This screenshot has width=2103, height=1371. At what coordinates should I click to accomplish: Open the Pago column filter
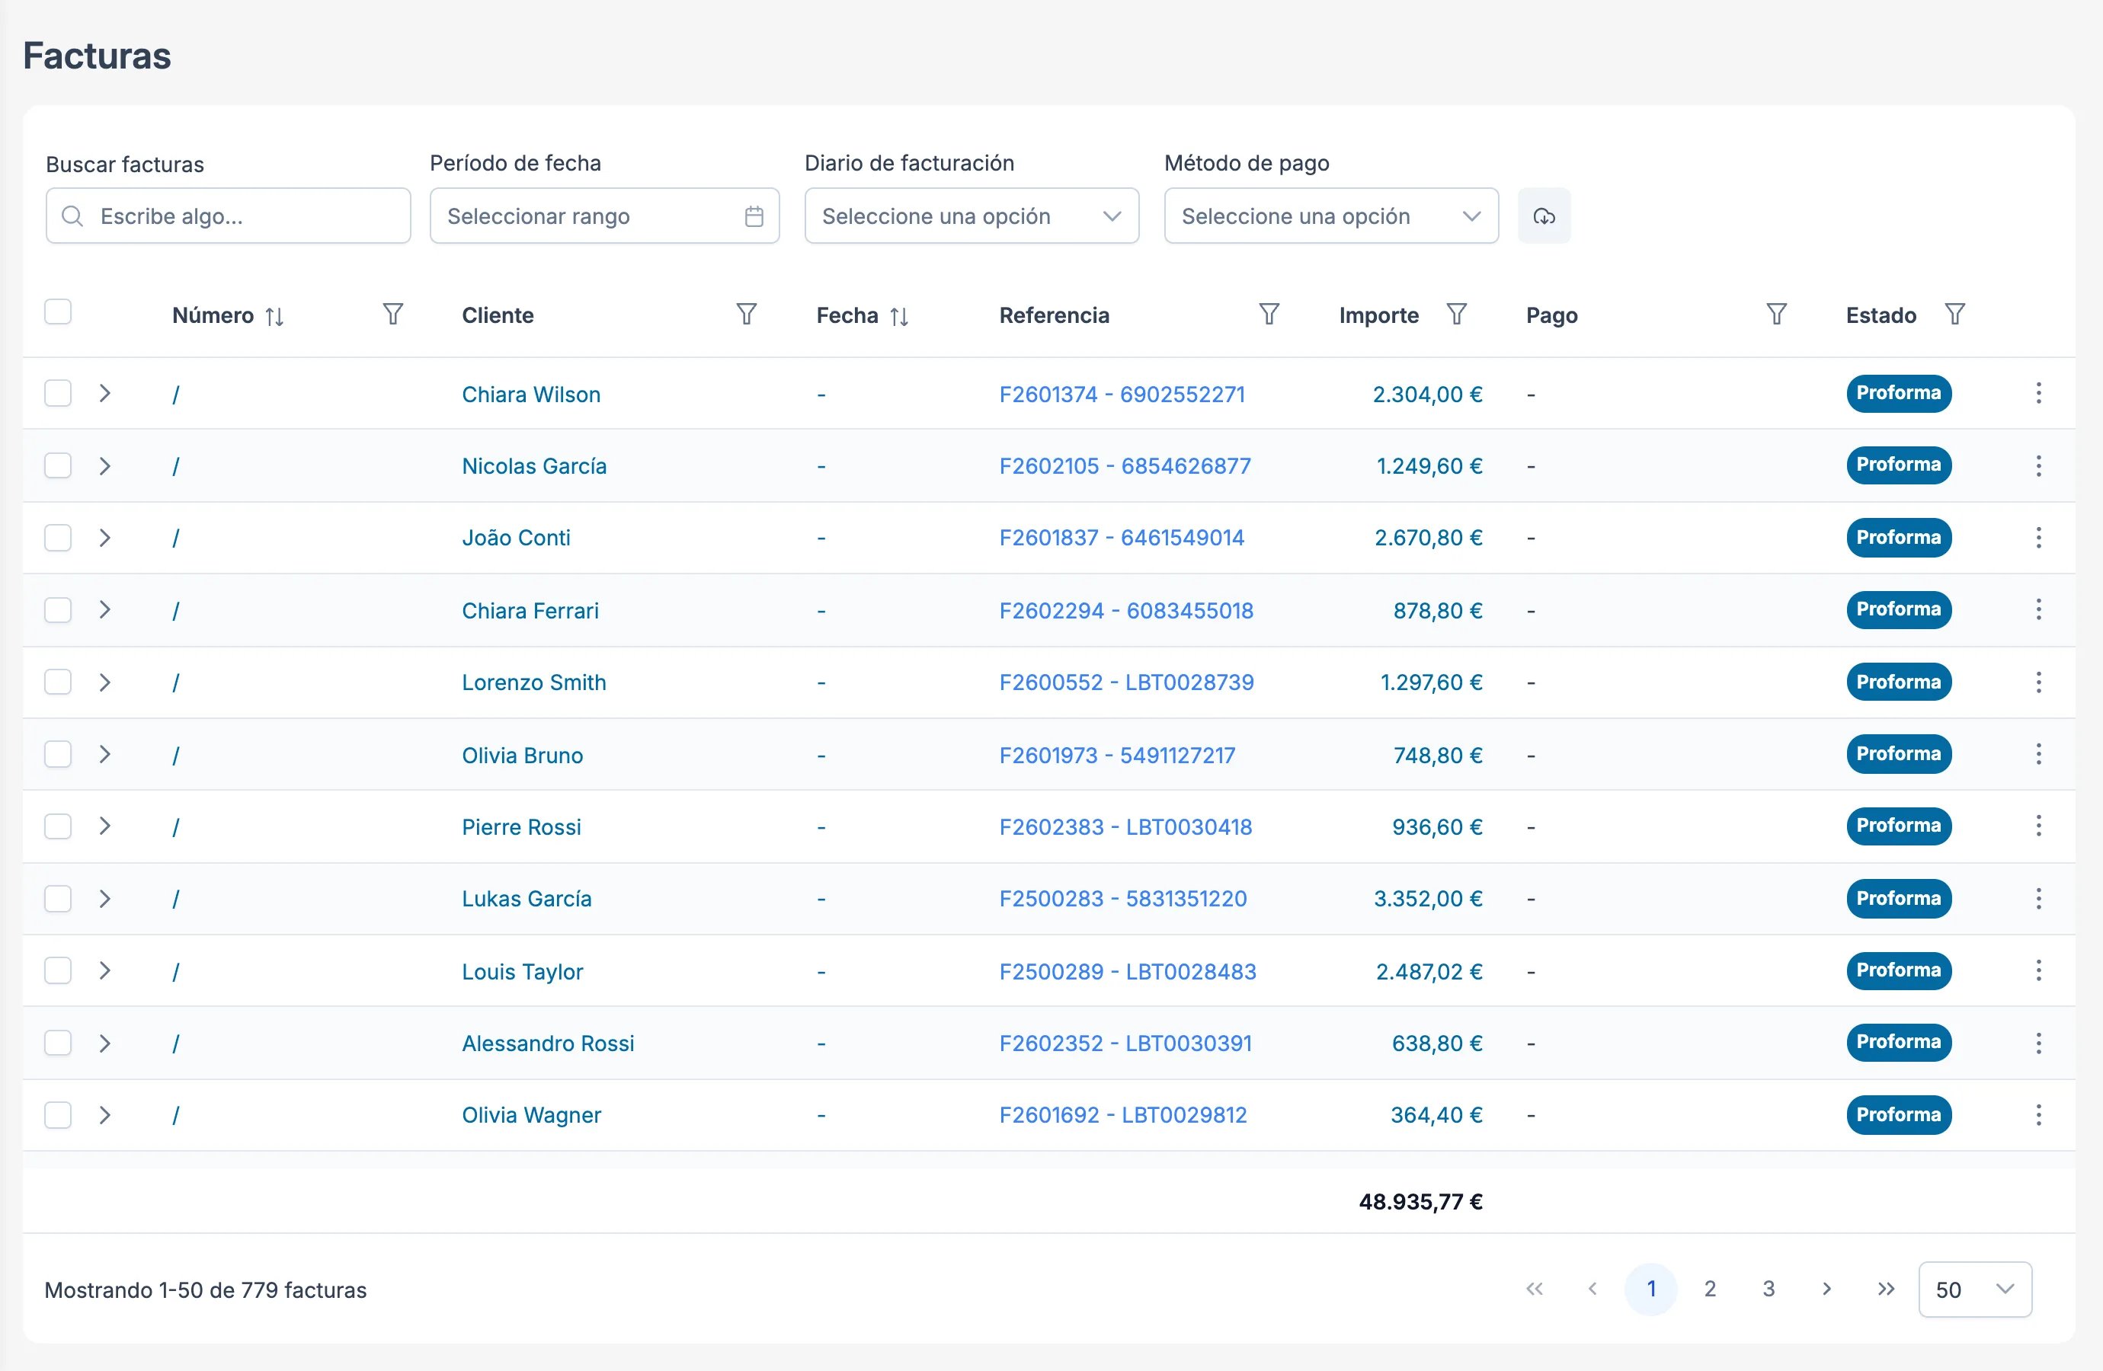click(1776, 315)
